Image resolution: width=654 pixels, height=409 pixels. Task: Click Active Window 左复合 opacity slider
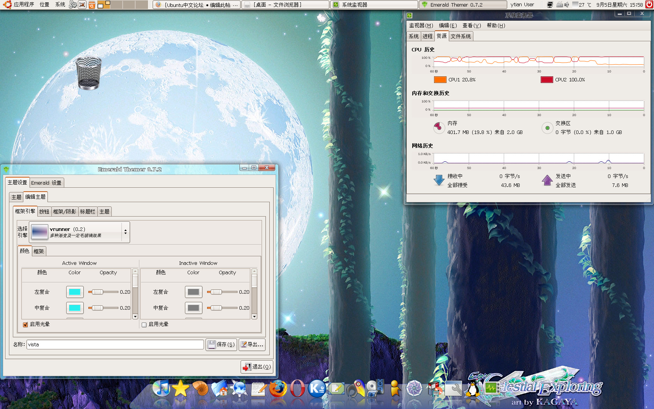[x=103, y=292]
